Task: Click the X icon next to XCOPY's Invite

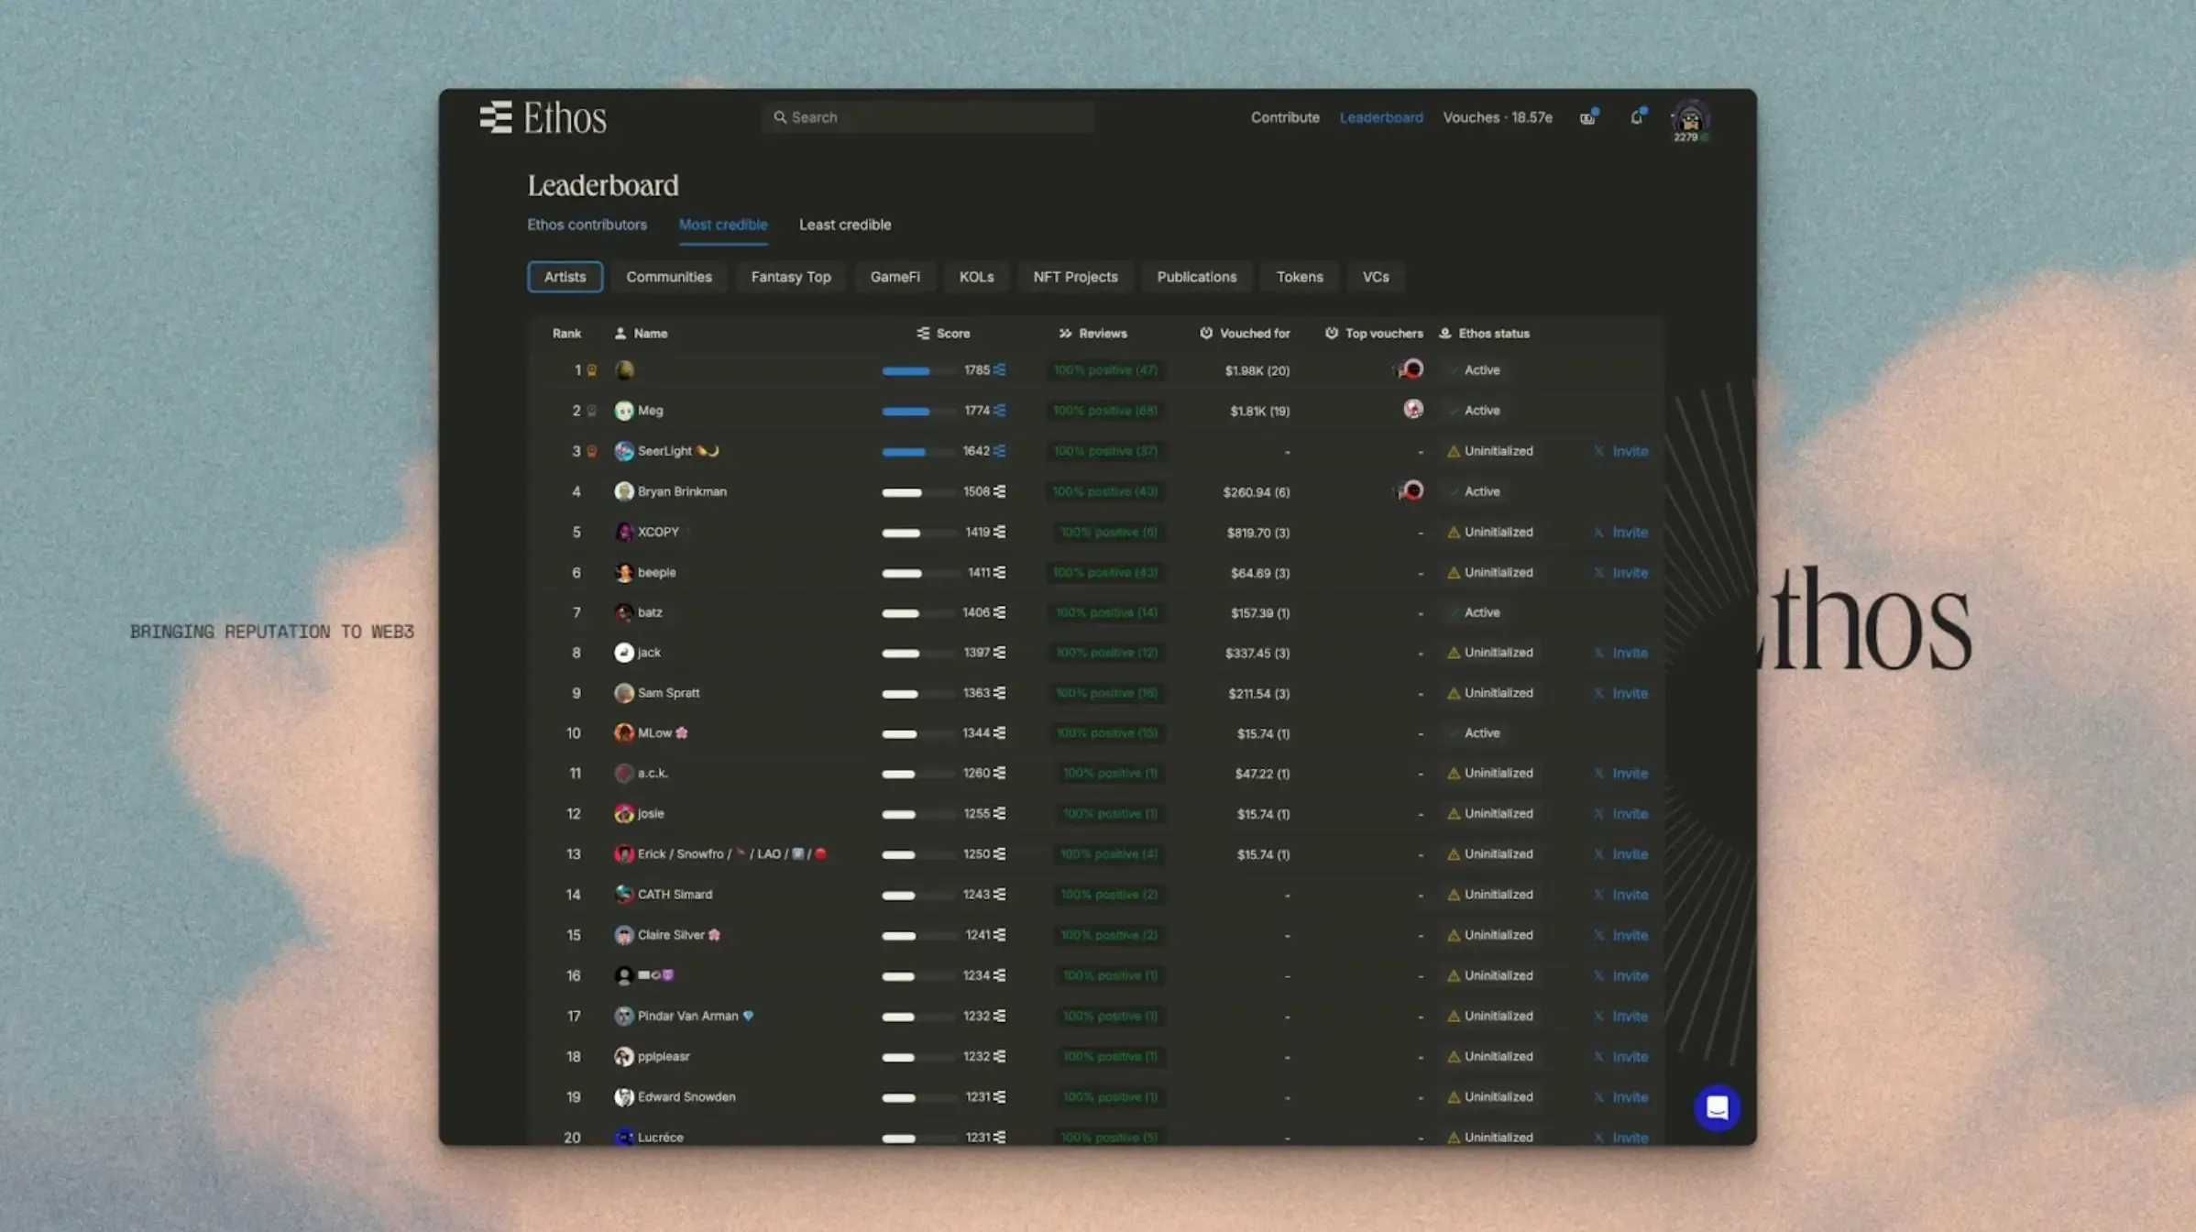Action: pos(1598,532)
